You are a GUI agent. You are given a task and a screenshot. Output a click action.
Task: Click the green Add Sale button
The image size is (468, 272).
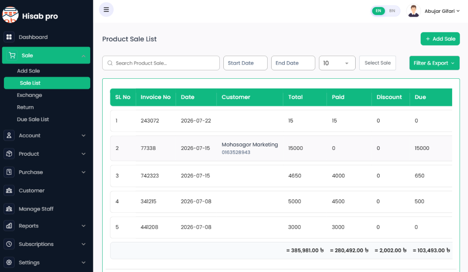[x=440, y=39]
